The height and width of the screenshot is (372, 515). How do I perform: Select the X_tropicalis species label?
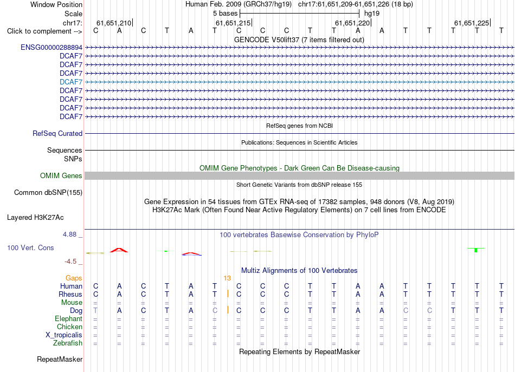[64, 335]
